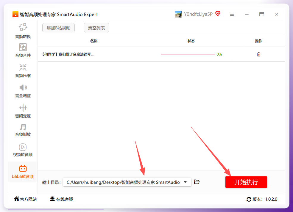The width and height of the screenshot is (293, 212).
Task: Open the 官方网站 official website link
Action: point(25,199)
